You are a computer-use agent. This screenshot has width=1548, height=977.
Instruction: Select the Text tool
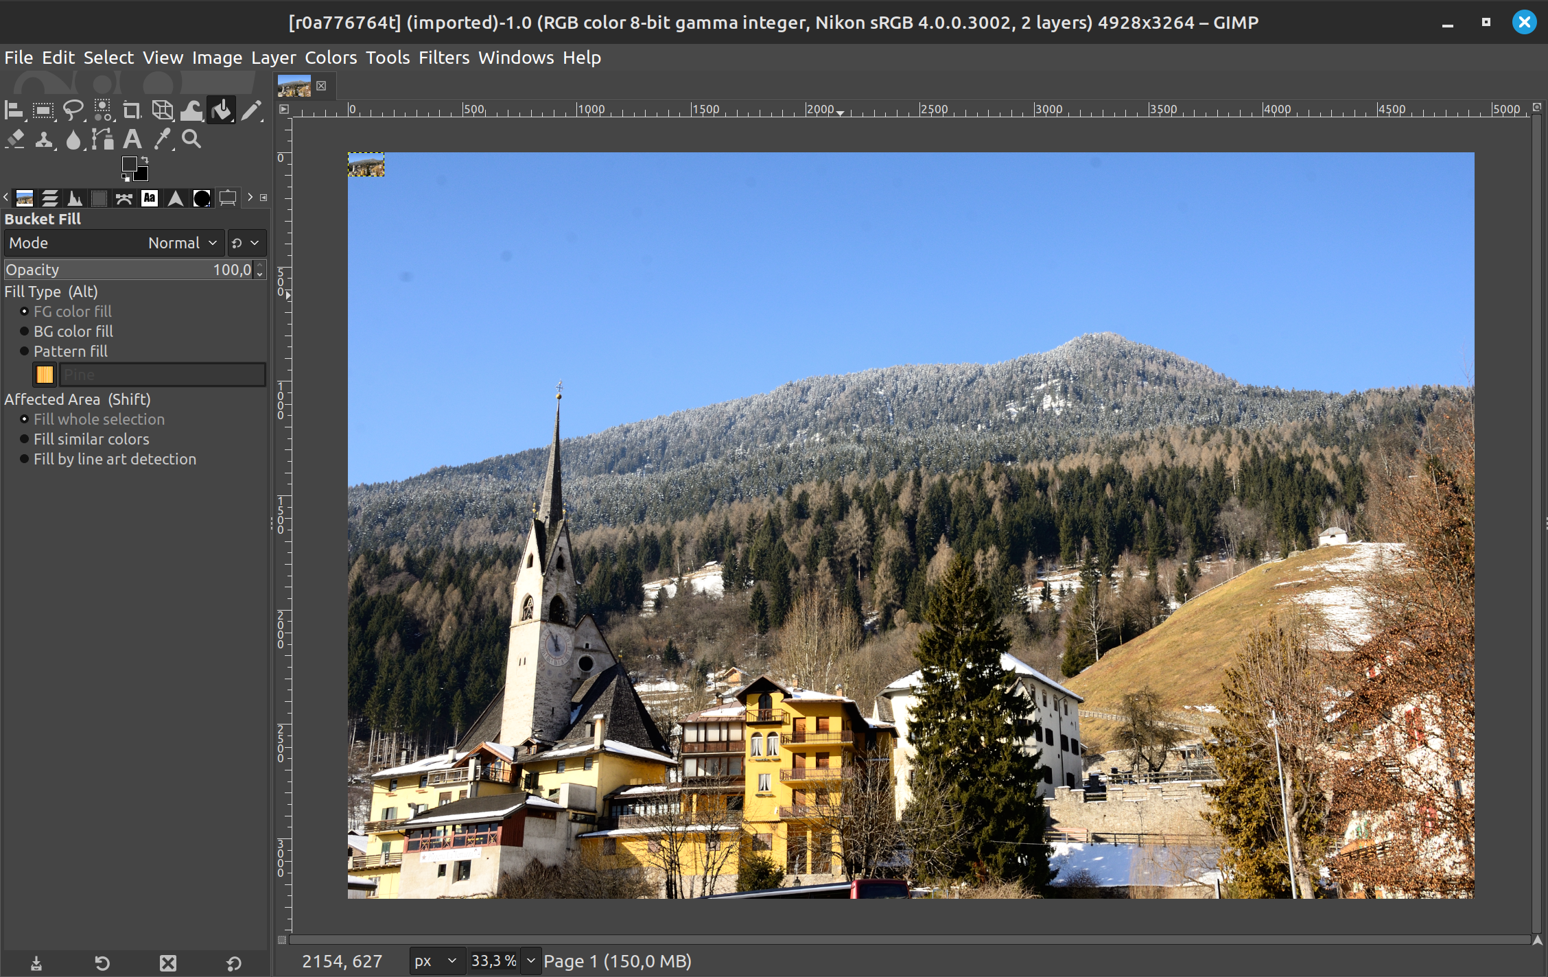(x=132, y=140)
